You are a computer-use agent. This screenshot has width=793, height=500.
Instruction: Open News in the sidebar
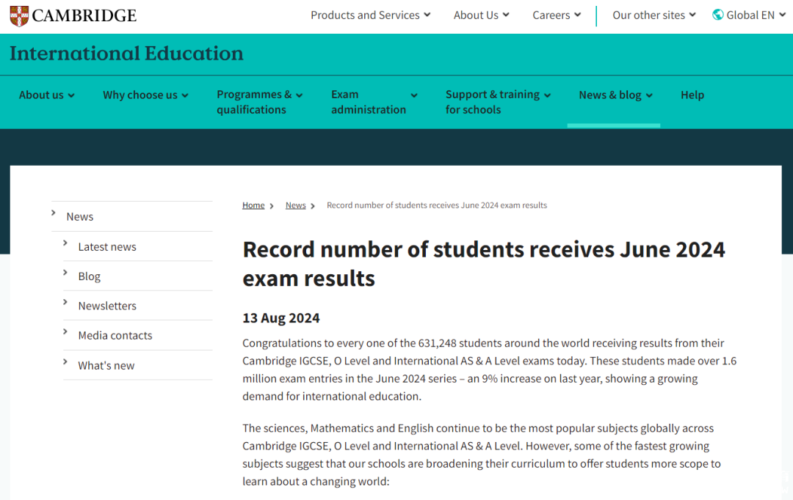point(80,217)
